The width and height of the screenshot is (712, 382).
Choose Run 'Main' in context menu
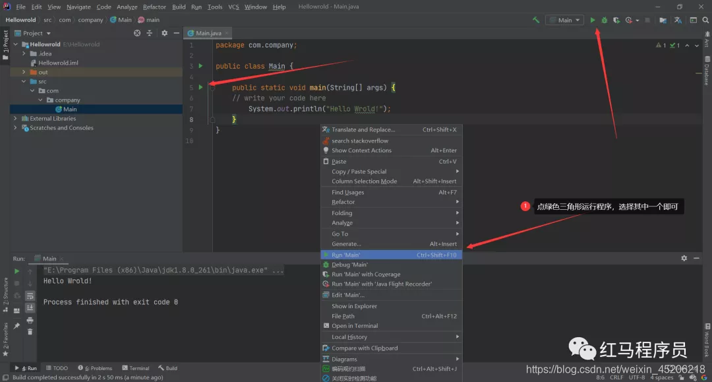click(x=392, y=255)
